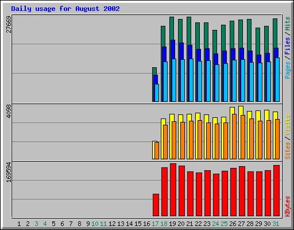294x230 pixels.
Task: Click the green 'Hits' legend label
Action: pyautogui.click(x=288, y=24)
